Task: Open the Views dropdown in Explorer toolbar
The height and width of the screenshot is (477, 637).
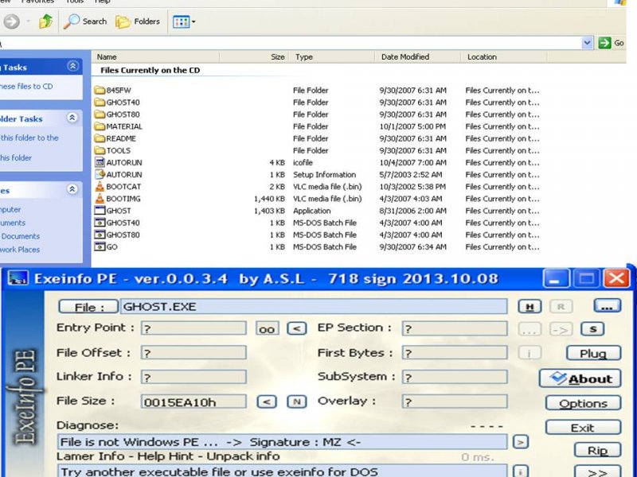Action: point(184,21)
